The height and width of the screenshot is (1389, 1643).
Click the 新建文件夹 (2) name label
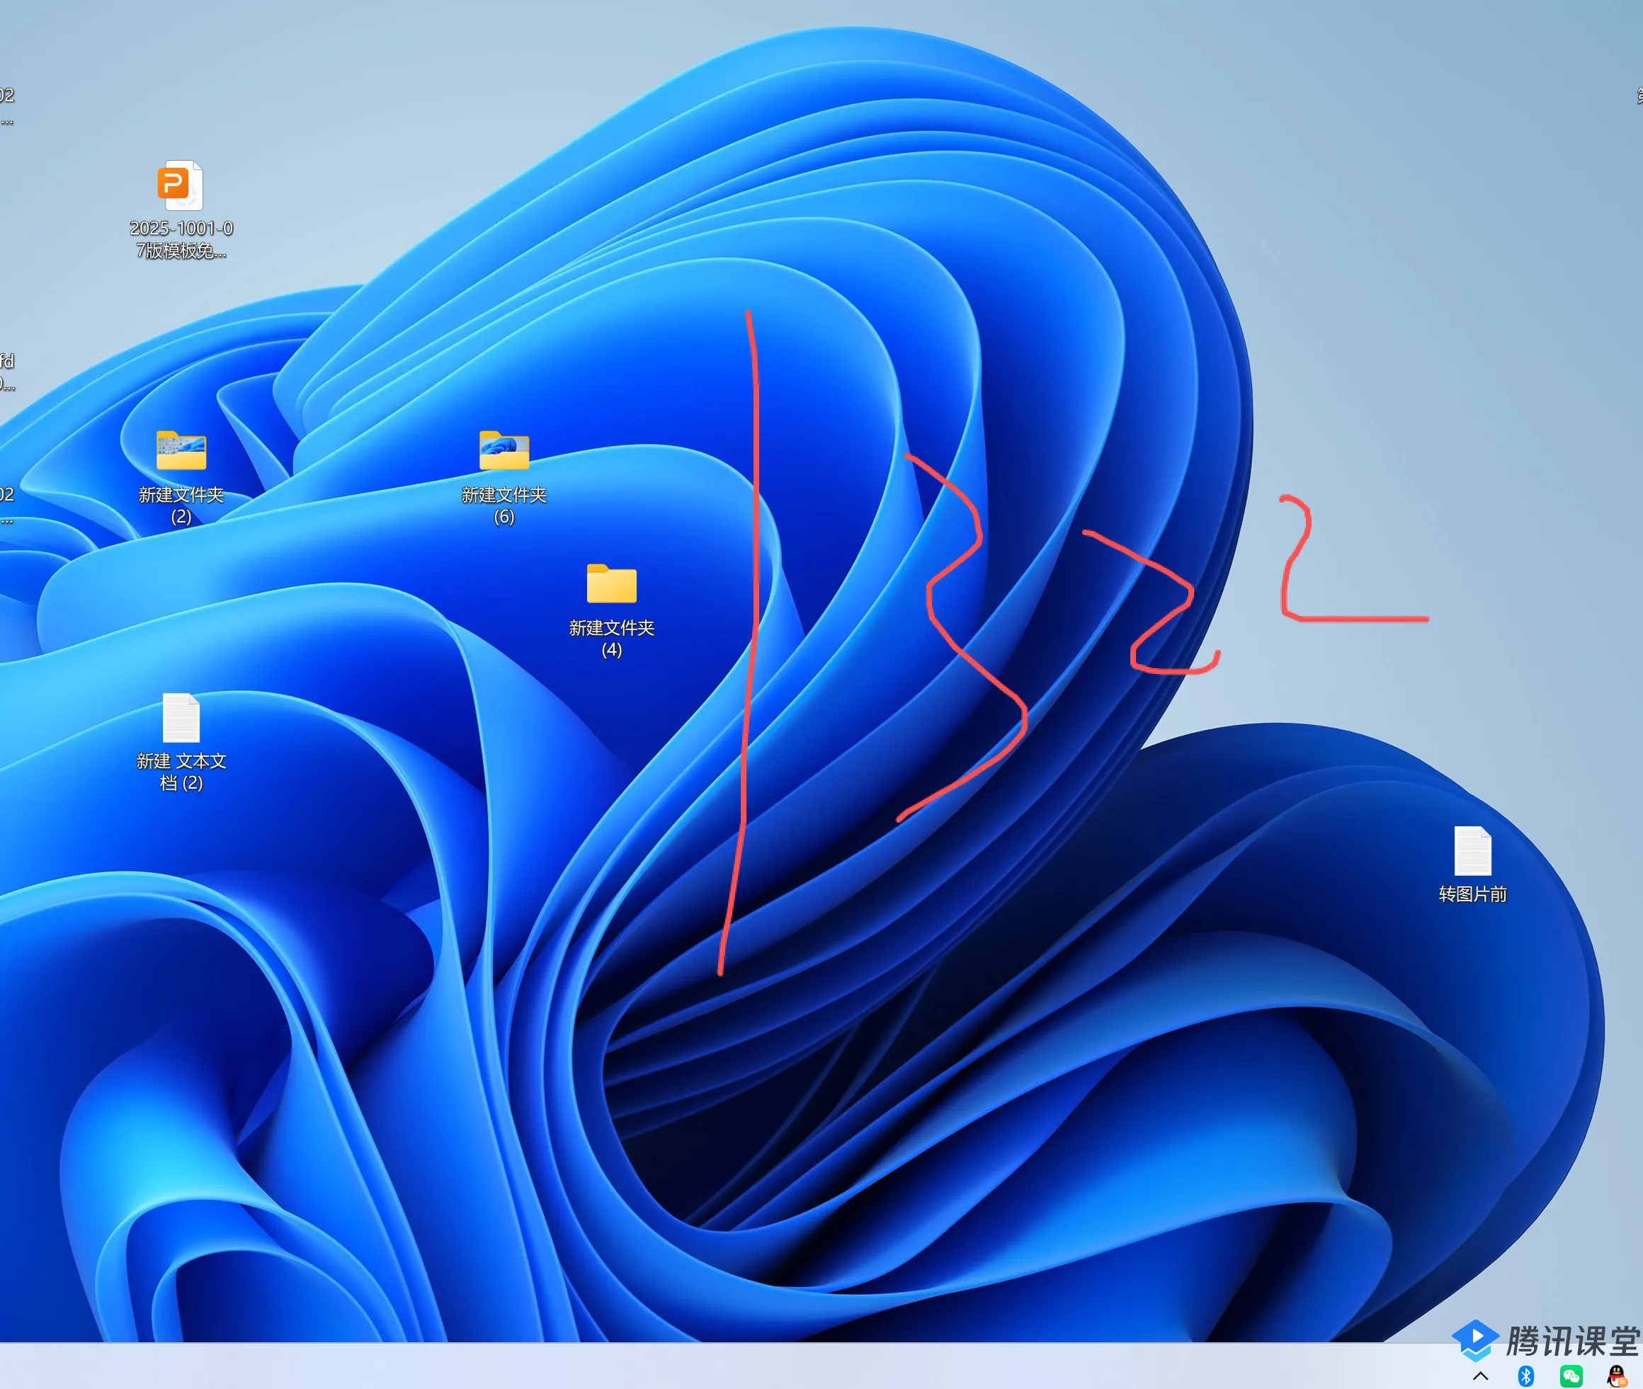[181, 505]
